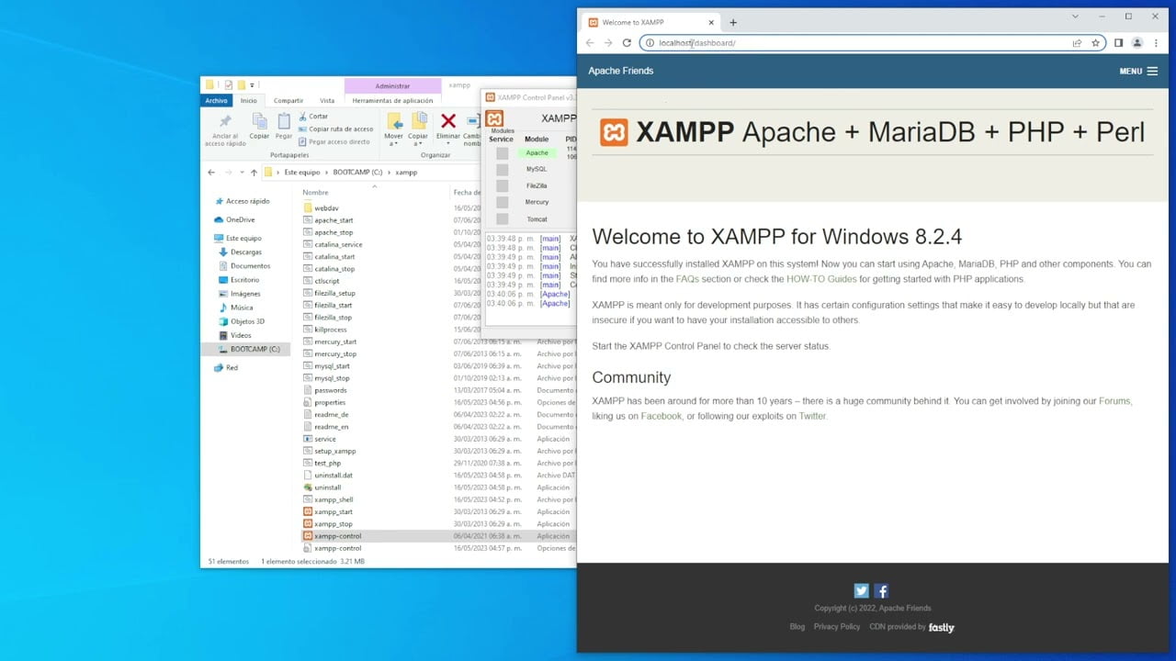Open the Forums link in the Community section

click(1114, 400)
